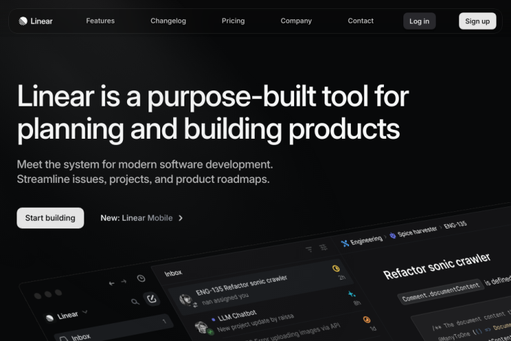Select Inbox in the preview sidebar
The height and width of the screenshot is (341, 511).
click(x=114, y=329)
